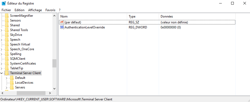Click the Registry Editor app icon in the title bar
Screen dimensions: 250x102
(4, 3)
